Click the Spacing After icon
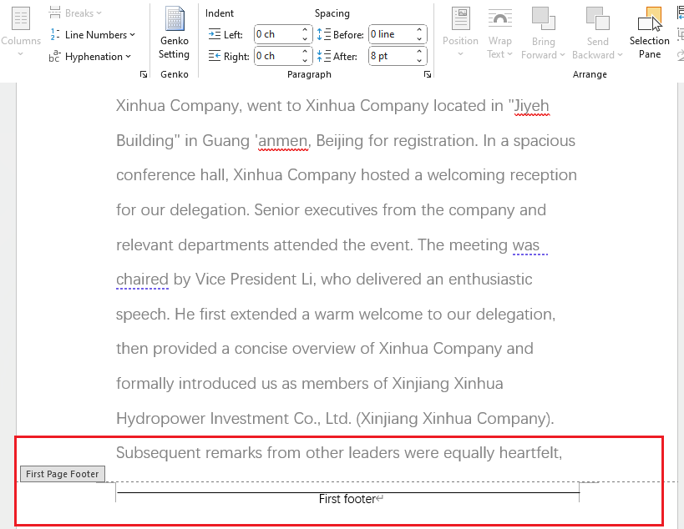684x529 pixels. pyautogui.click(x=324, y=56)
